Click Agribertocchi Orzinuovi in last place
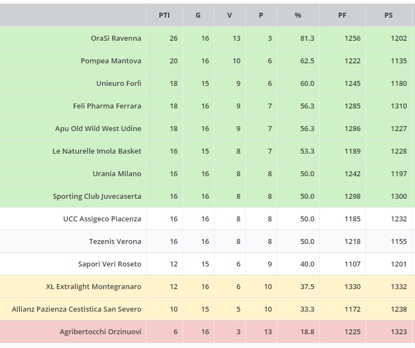Viewport: 415px width, 348px height. pyautogui.click(x=100, y=332)
